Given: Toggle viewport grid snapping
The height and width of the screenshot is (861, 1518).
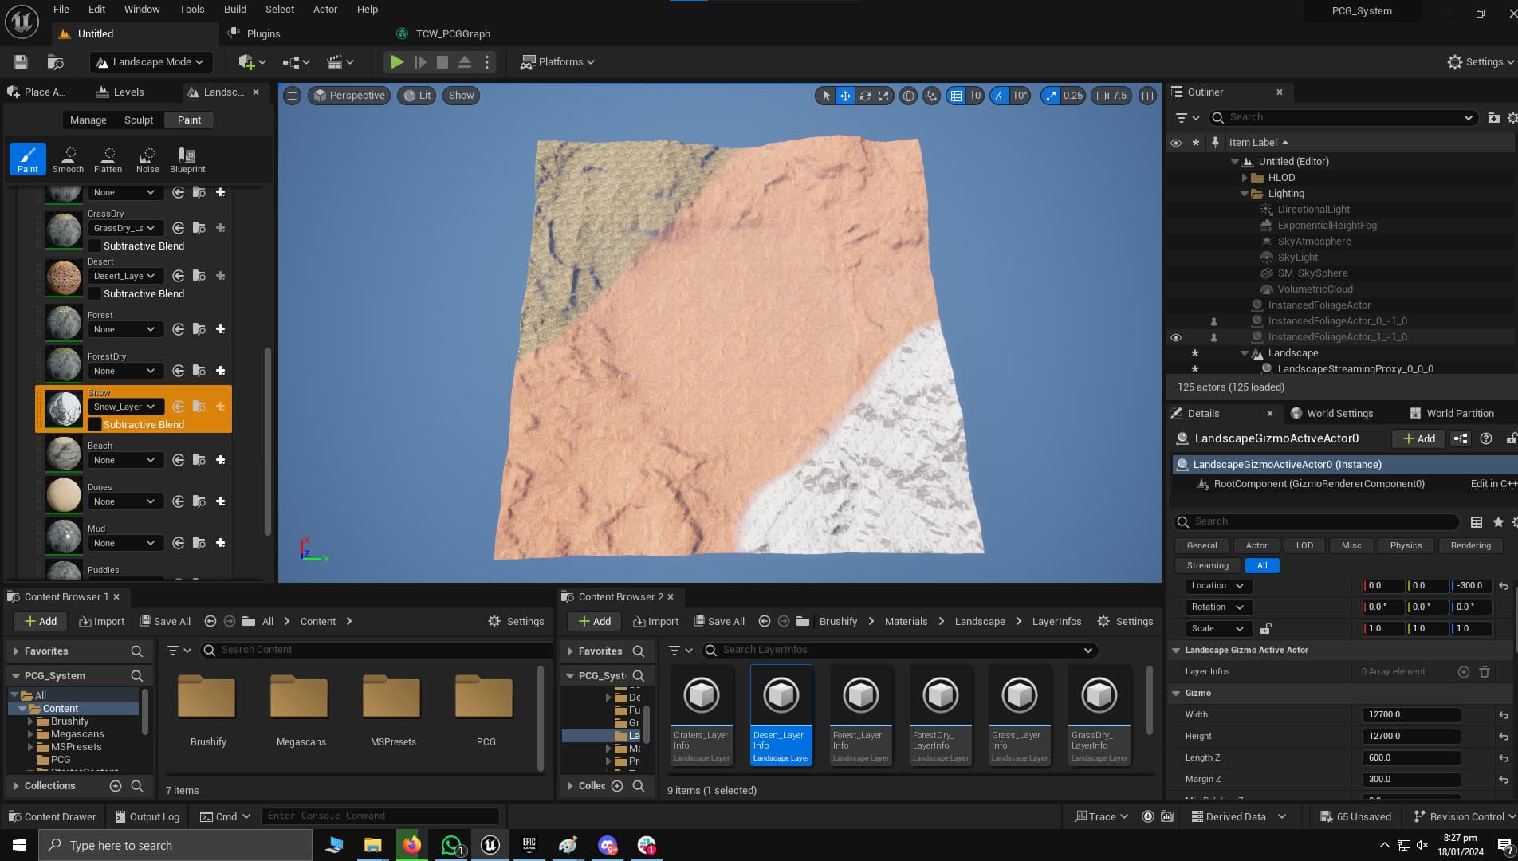Looking at the screenshot, I should coord(956,96).
